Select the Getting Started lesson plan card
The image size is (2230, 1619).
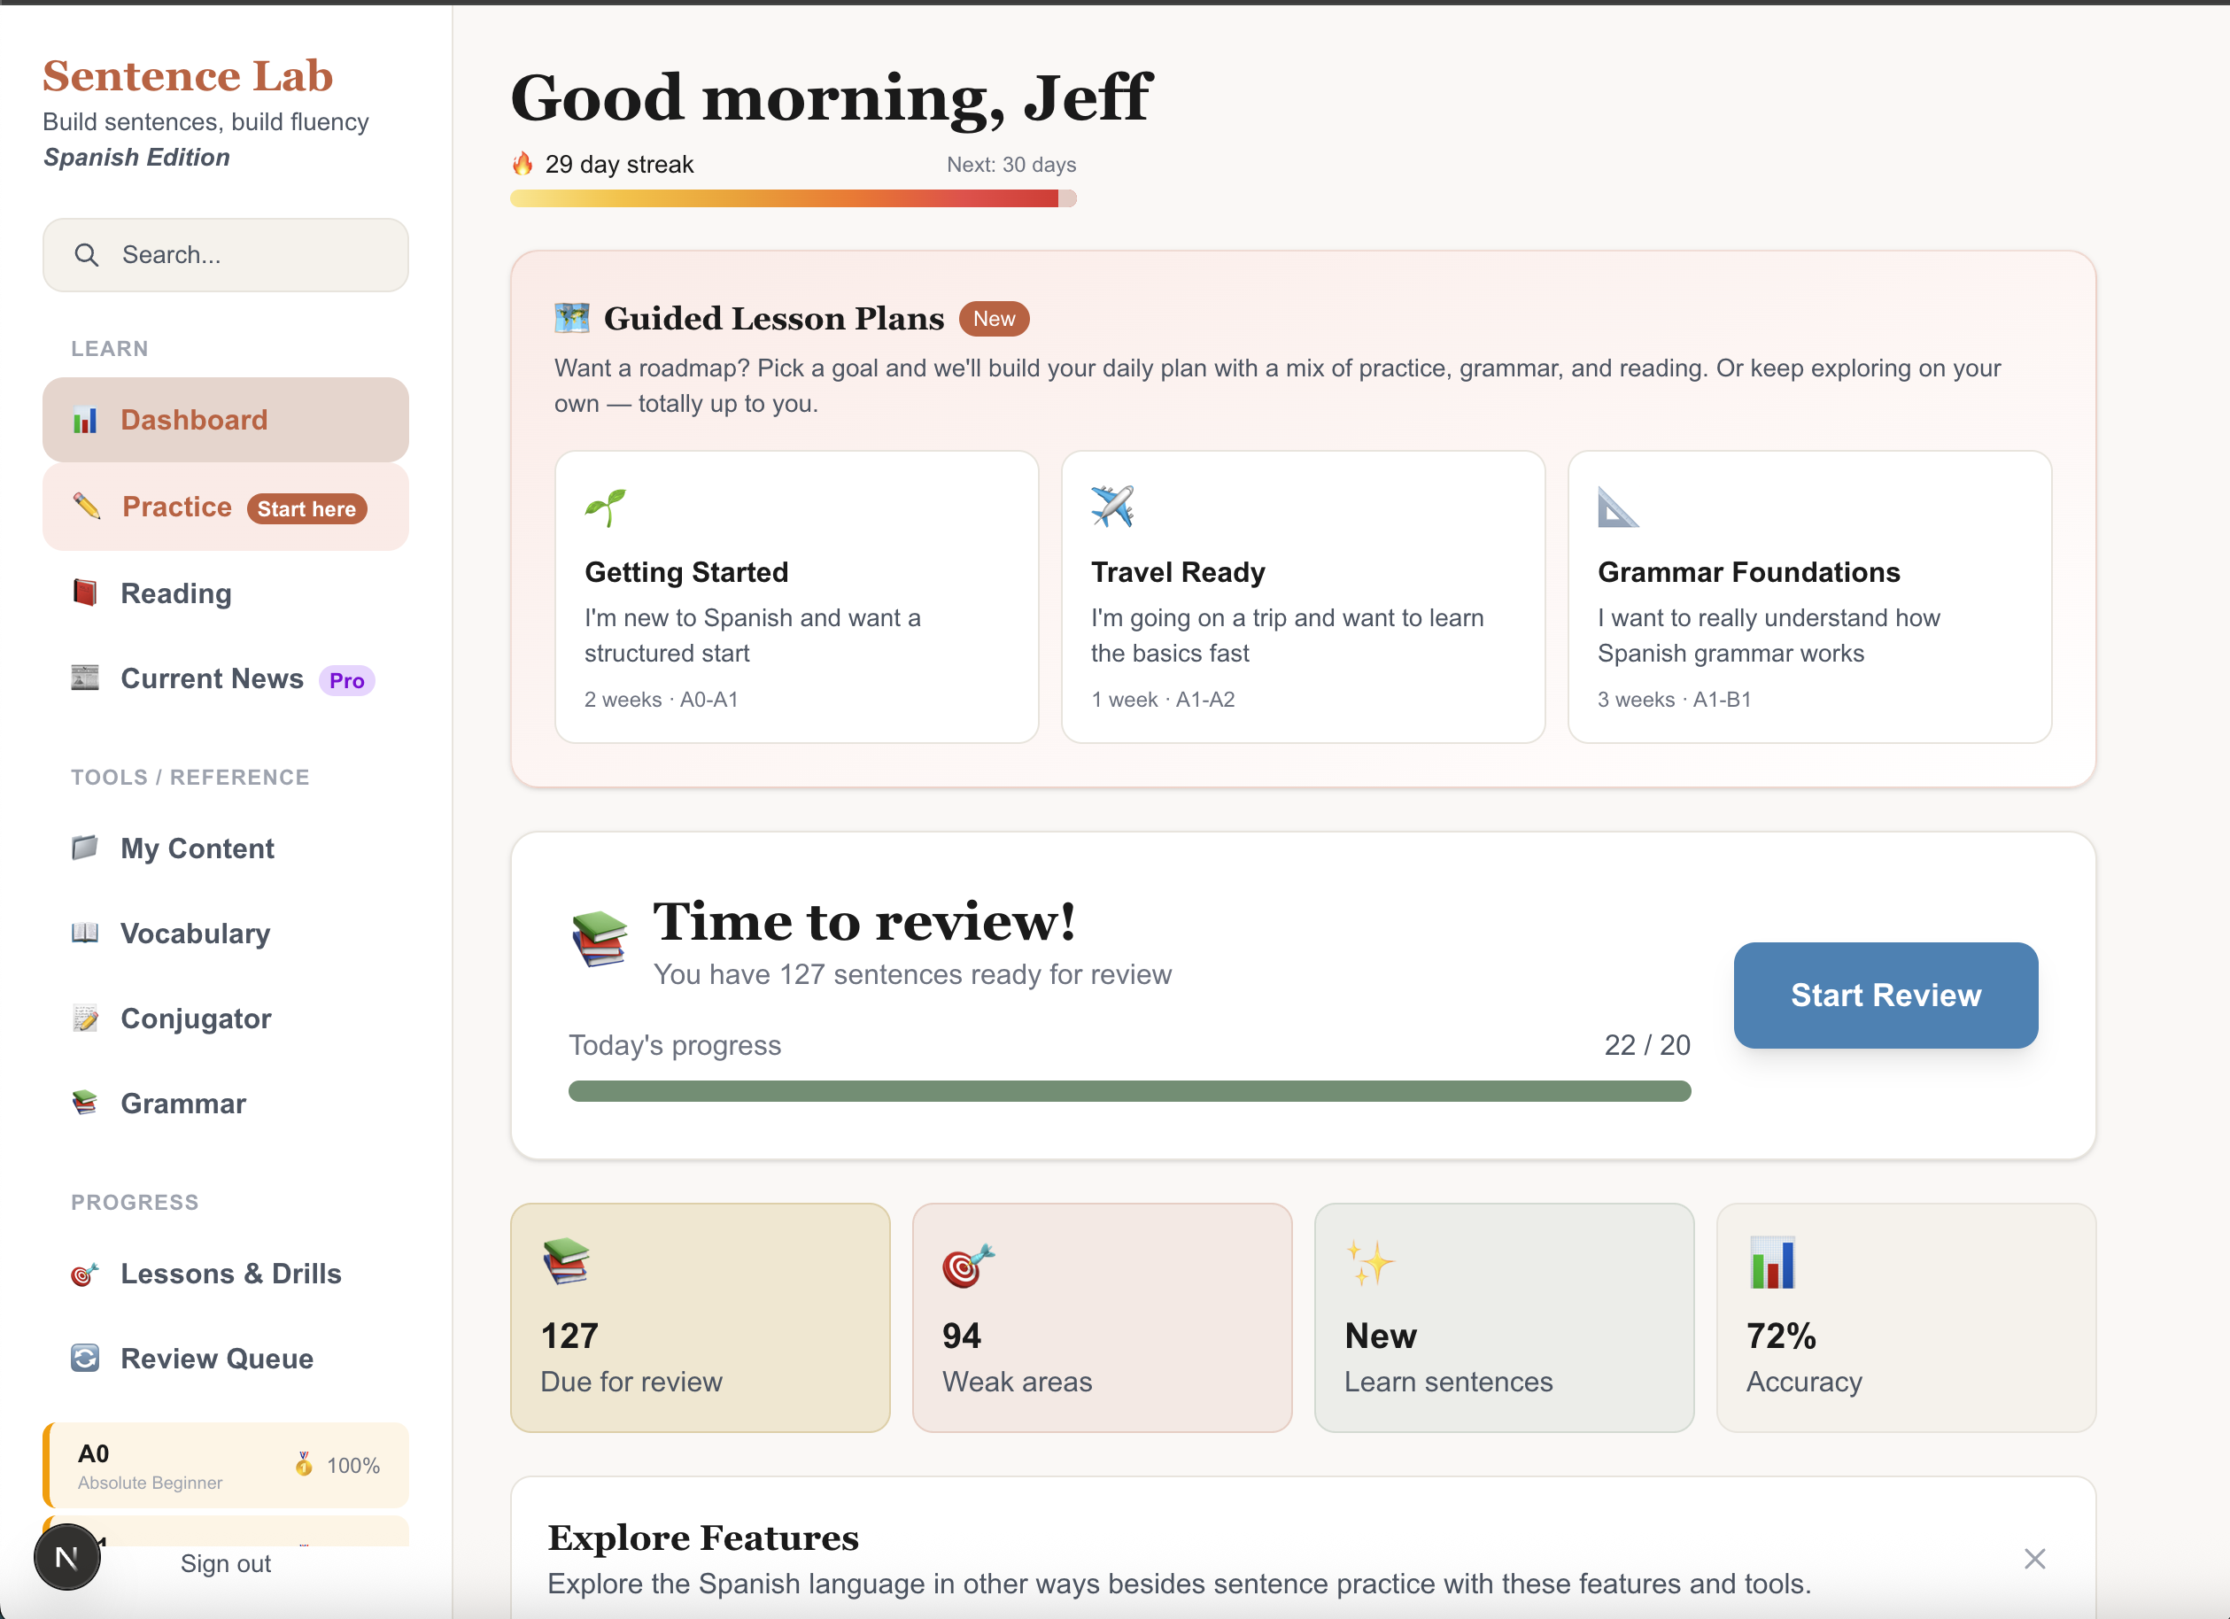[x=796, y=597]
